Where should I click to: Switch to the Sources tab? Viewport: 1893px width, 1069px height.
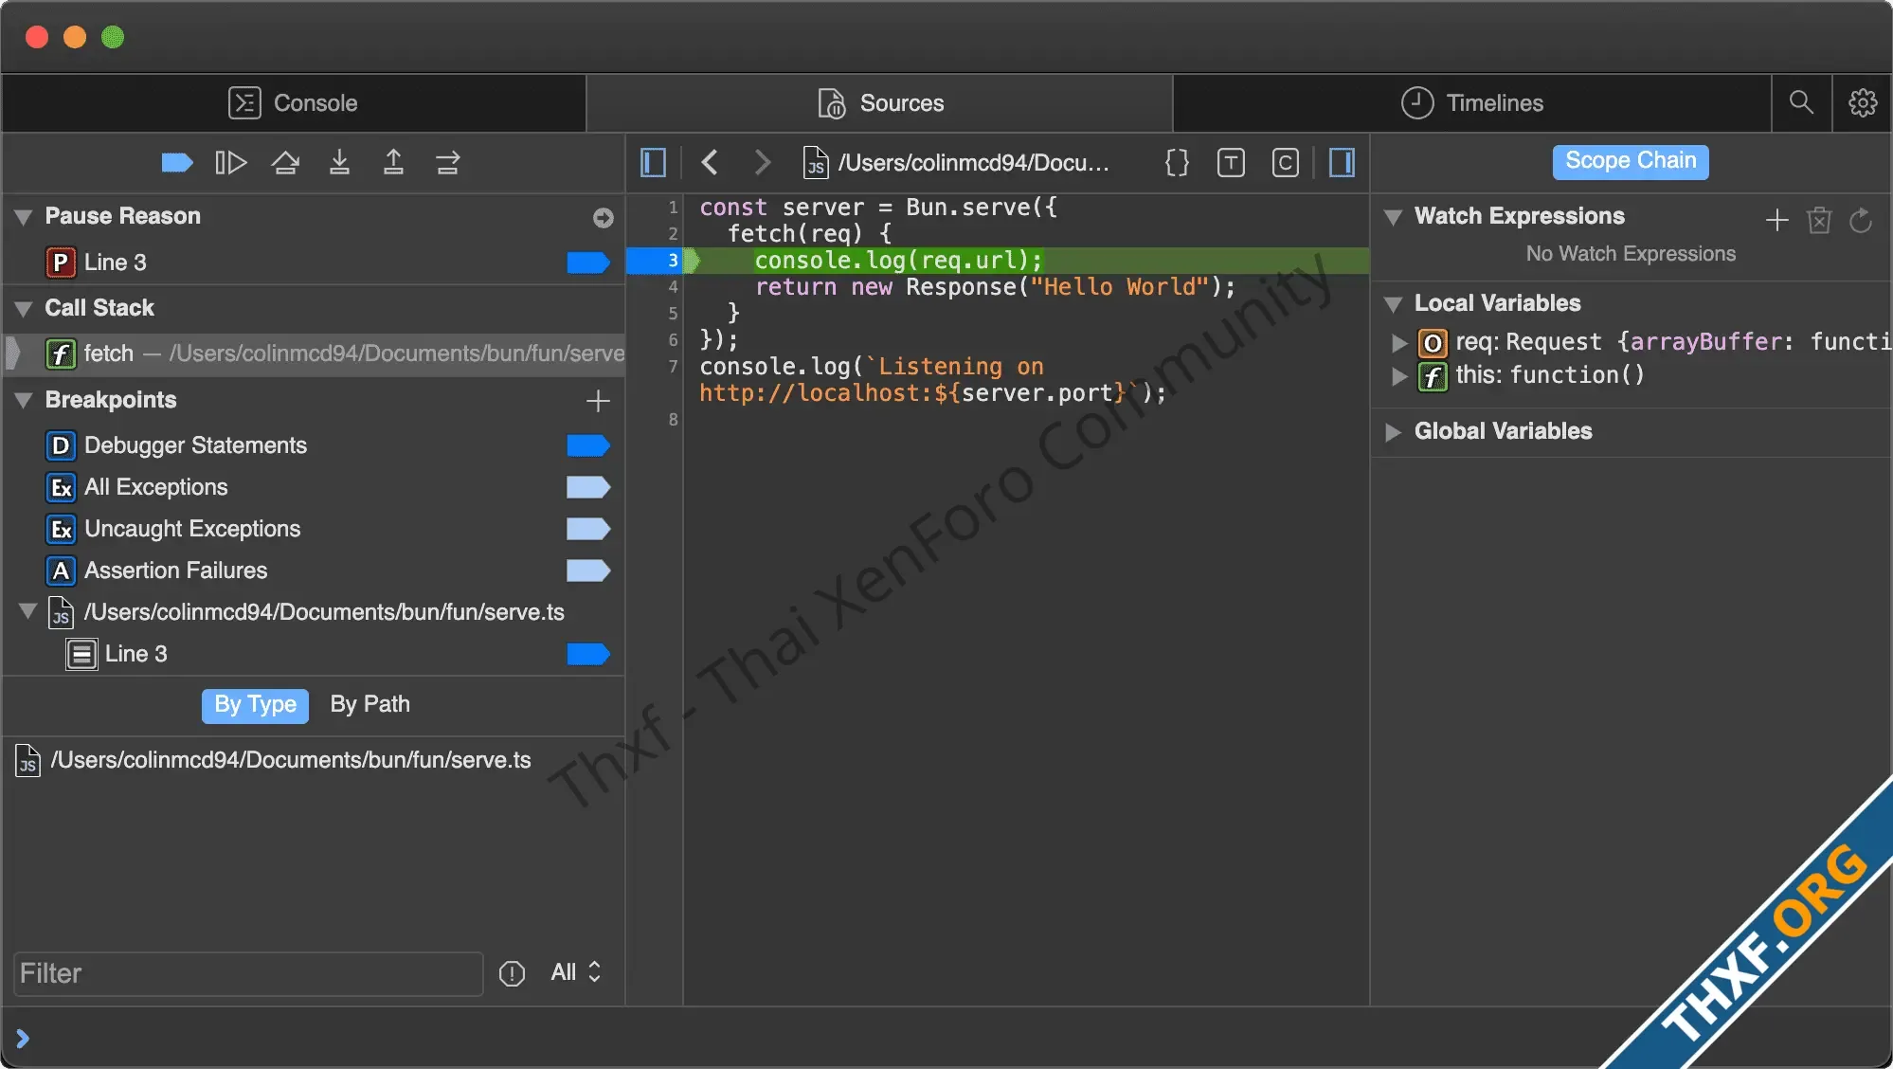(x=880, y=102)
